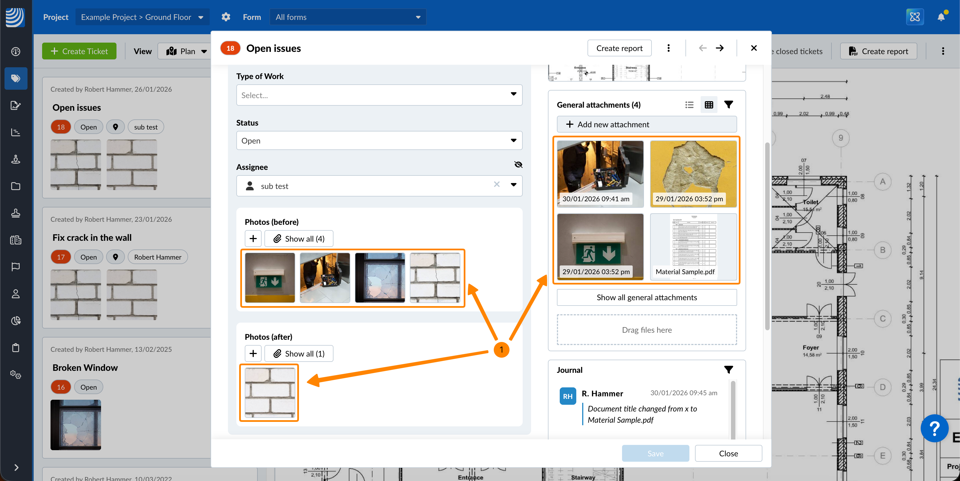
Task: Filter general attachments with funnel icon
Action: tap(728, 105)
